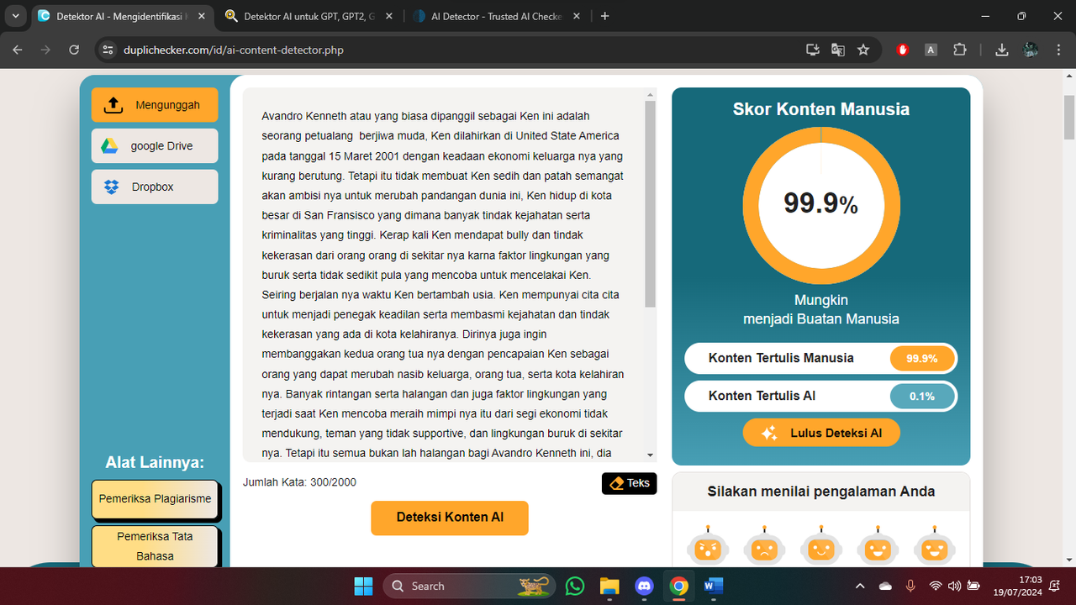This screenshot has height=605, width=1076.
Task: Select the Detektor AI - Mengidentifikasi tab
Action: point(122,16)
